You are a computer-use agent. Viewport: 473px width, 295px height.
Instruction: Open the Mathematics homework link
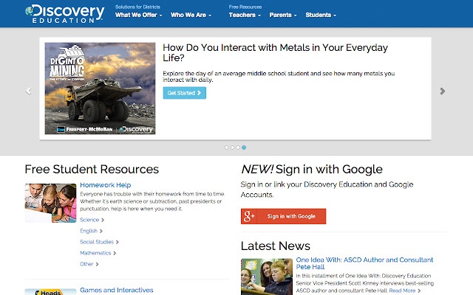pyautogui.click(x=98, y=253)
